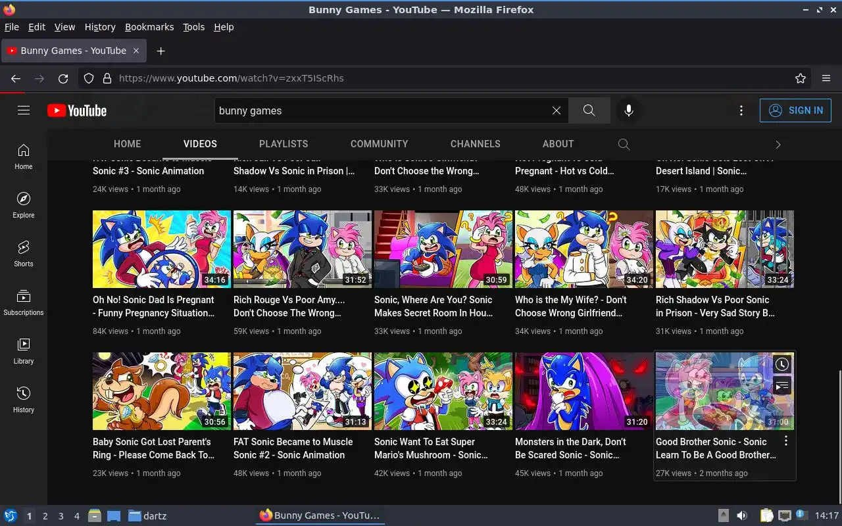The image size is (842, 526).
Task: Open 'Who is the My Wife?' title
Action: [x=571, y=306]
